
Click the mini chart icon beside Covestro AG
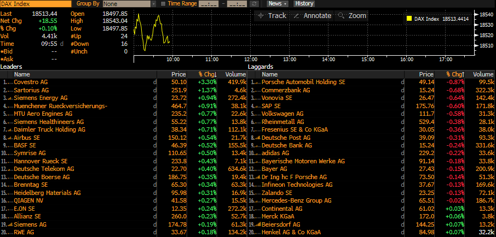[155, 82]
